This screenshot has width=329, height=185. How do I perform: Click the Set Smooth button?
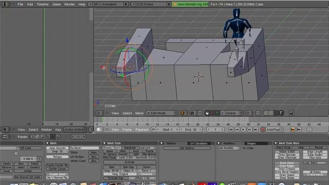click(21, 177)
